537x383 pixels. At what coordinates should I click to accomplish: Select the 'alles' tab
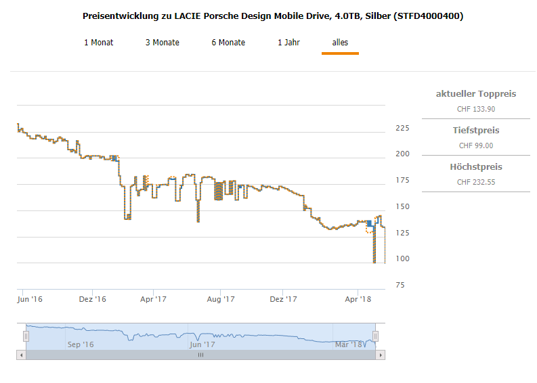(x=340, y=43)
